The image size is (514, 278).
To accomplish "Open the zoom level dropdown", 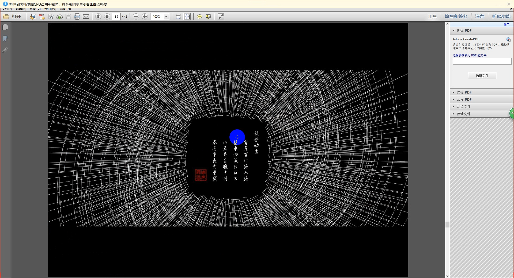I will 166,17.
